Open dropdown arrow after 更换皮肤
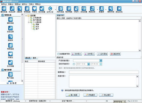This screenshot has width=142, height=103. (97, 10)
